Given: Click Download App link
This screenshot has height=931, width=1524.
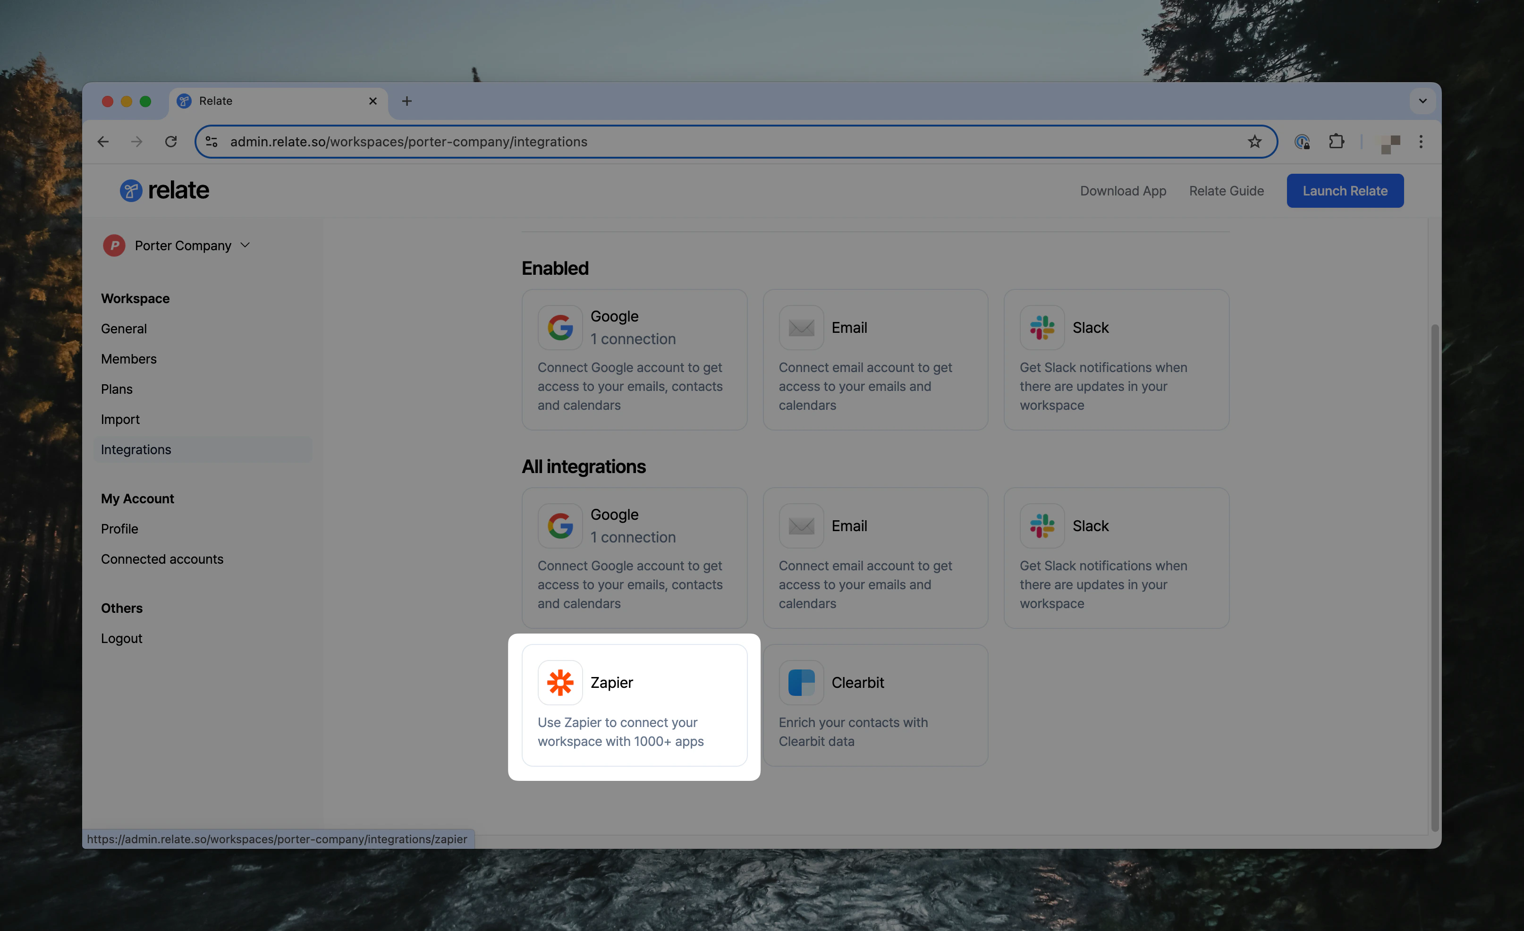Looking at the screenshot, I should (x=1123, y=191).
